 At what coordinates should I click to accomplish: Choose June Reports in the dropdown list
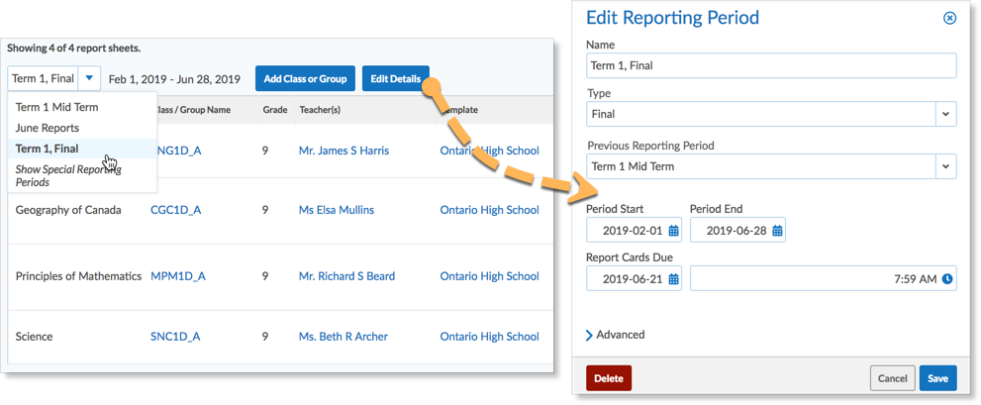click(48, 128)
